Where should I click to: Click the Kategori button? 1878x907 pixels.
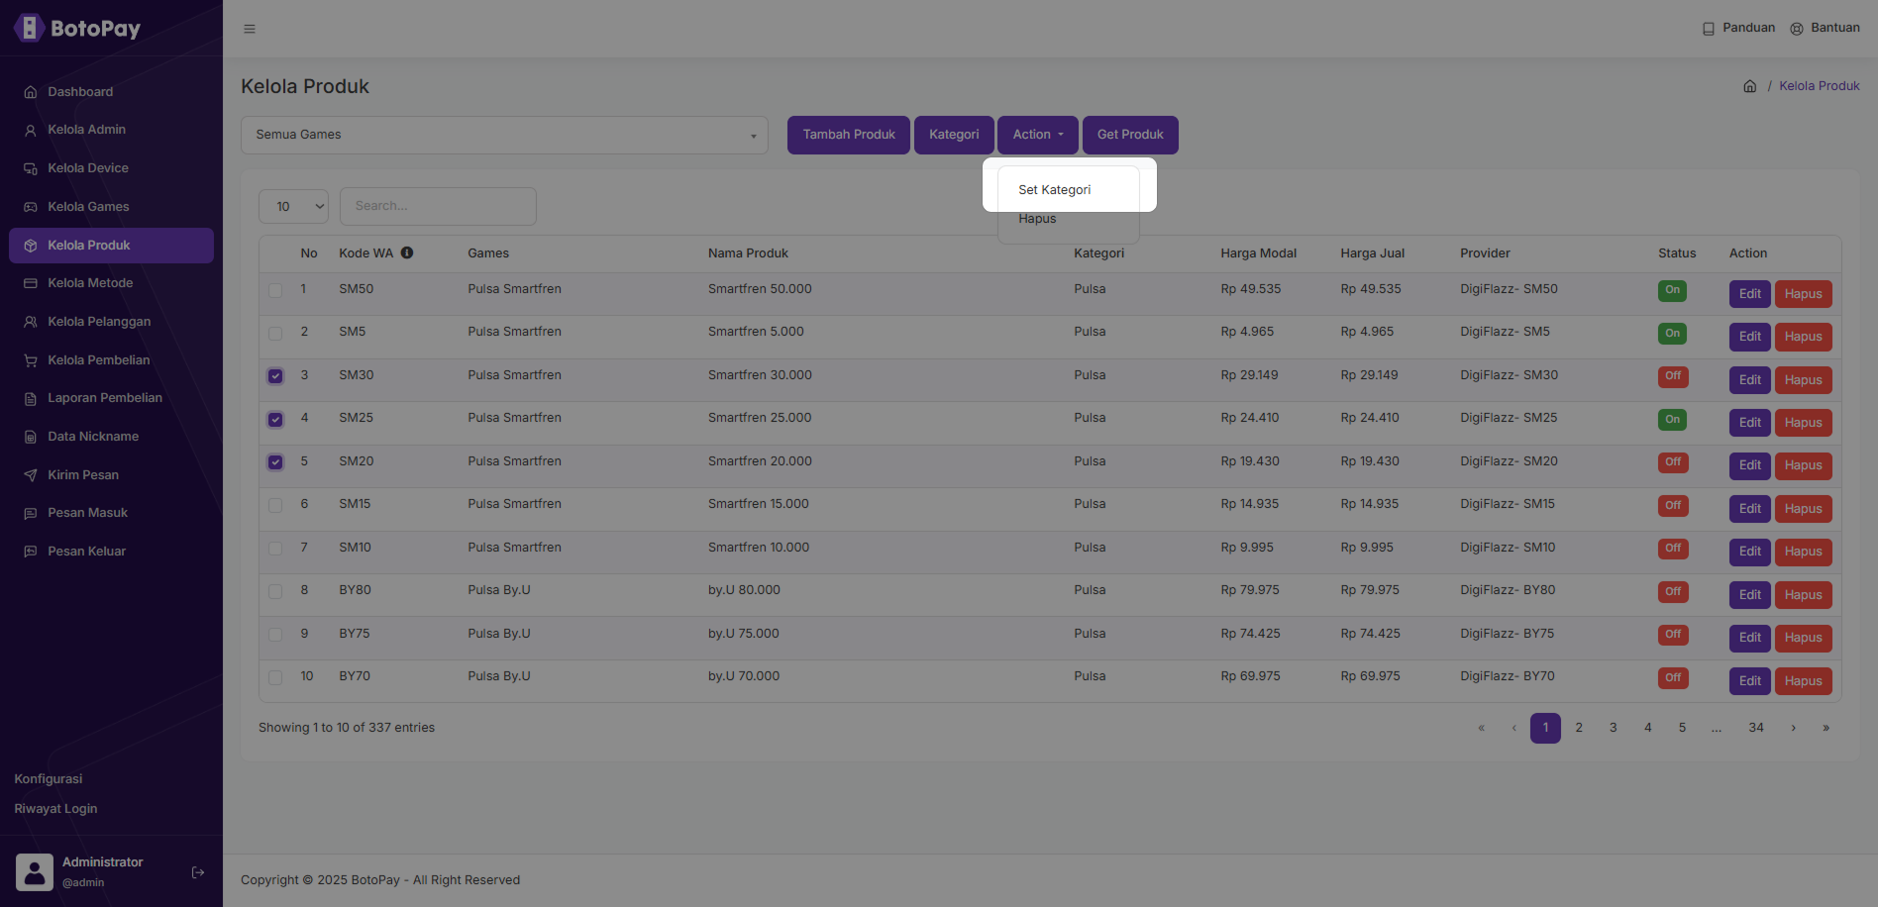click(x=954, y=135)
